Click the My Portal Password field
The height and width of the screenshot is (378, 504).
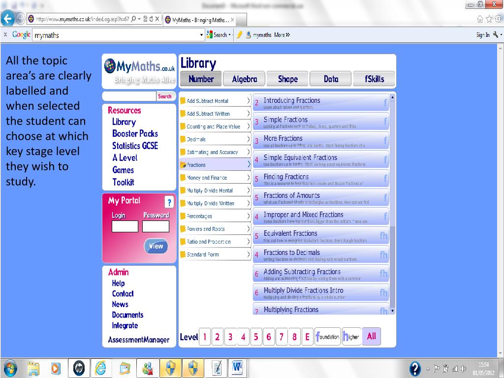point(156,226)
